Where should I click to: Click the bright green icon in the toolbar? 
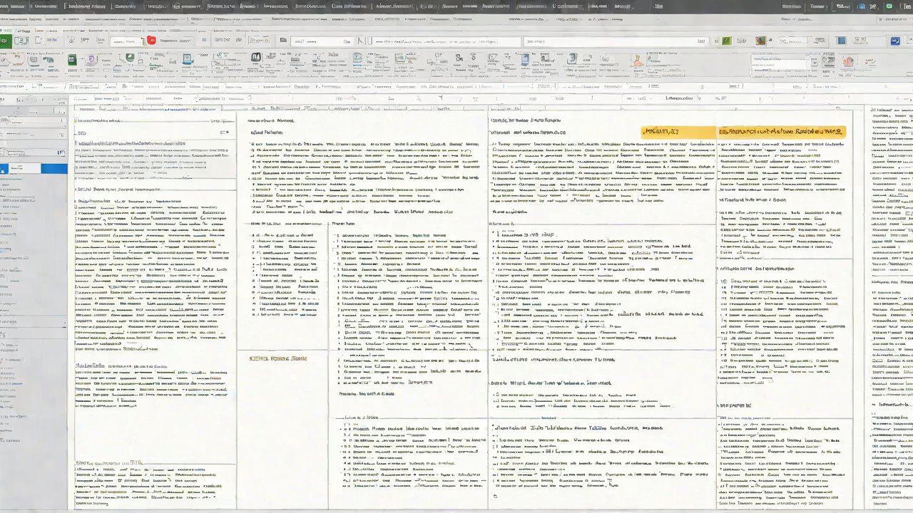(x=726, y=41)
